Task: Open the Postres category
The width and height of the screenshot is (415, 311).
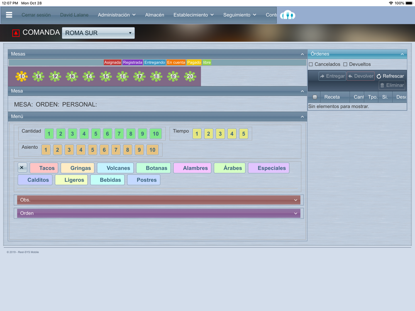Action: pos(144,180)
